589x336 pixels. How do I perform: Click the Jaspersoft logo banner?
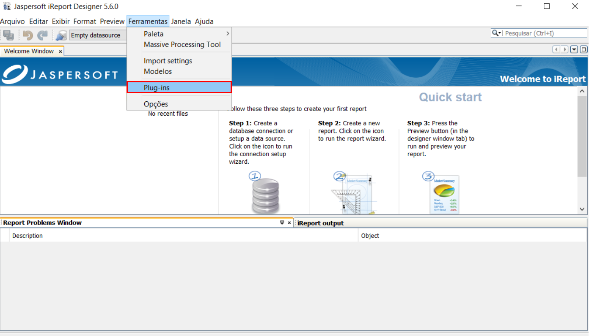pyautogui.click(x=60, y=74)
